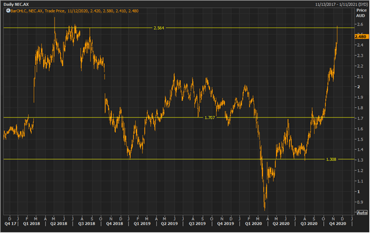Click the 0.9 price axis value
Viewport: 370px width, 233px height.
360,202
